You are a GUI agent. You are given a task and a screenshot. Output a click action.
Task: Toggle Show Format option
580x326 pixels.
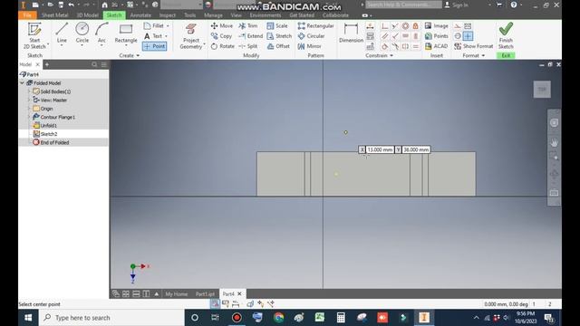click(473, 46)
